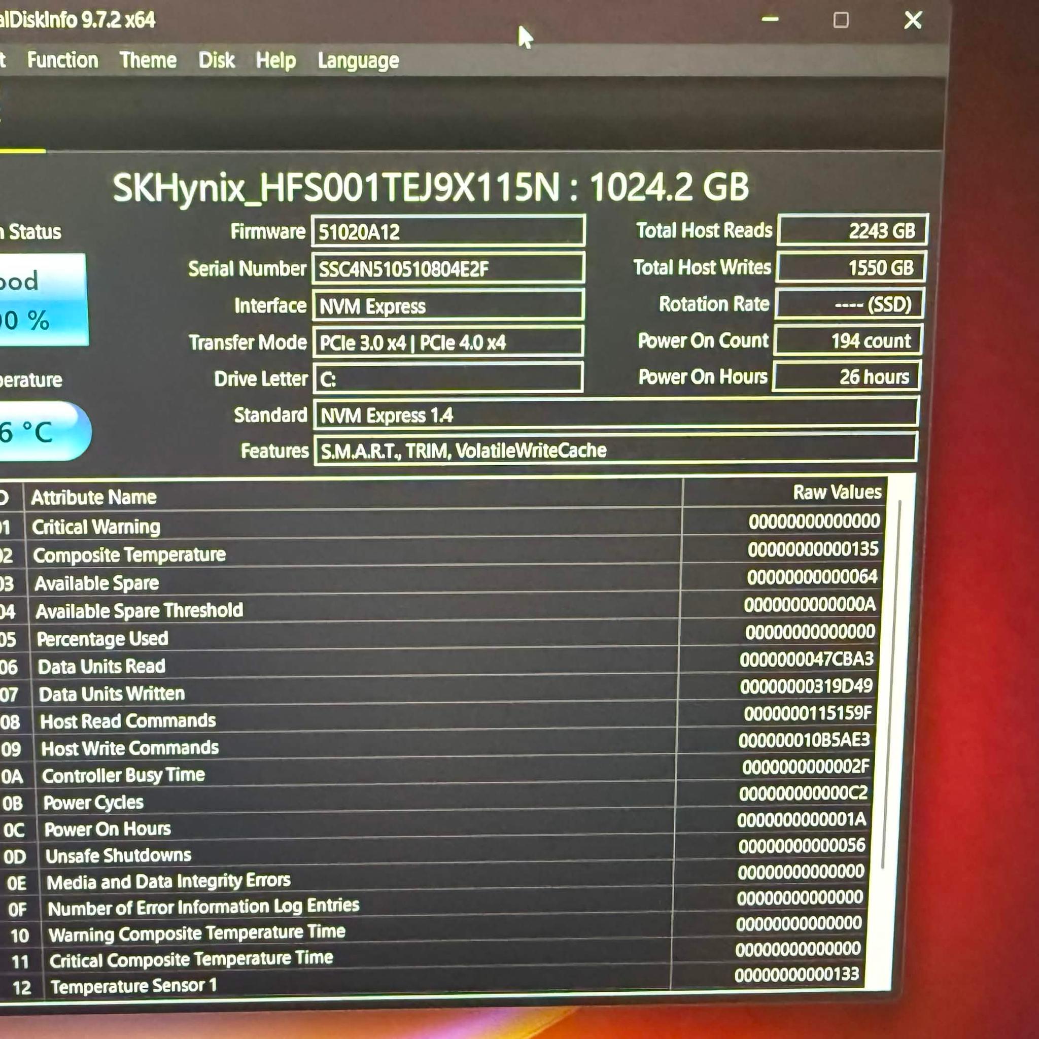Select the Composite Temperature attribute row
The height and width of the screenshot is (1039, 1039).
click(441, 553)
